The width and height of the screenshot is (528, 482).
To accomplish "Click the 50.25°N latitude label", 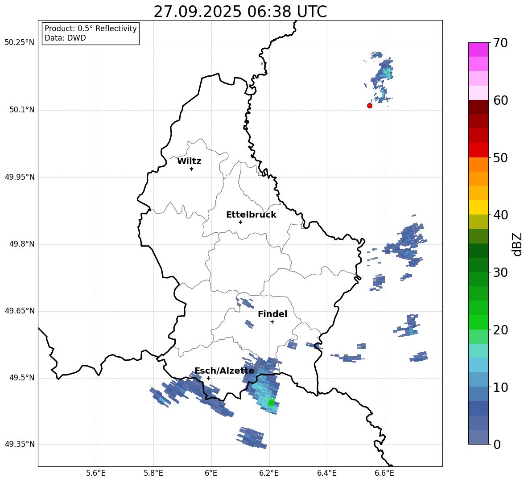I will pyautogui.click(x=20, y=43).
